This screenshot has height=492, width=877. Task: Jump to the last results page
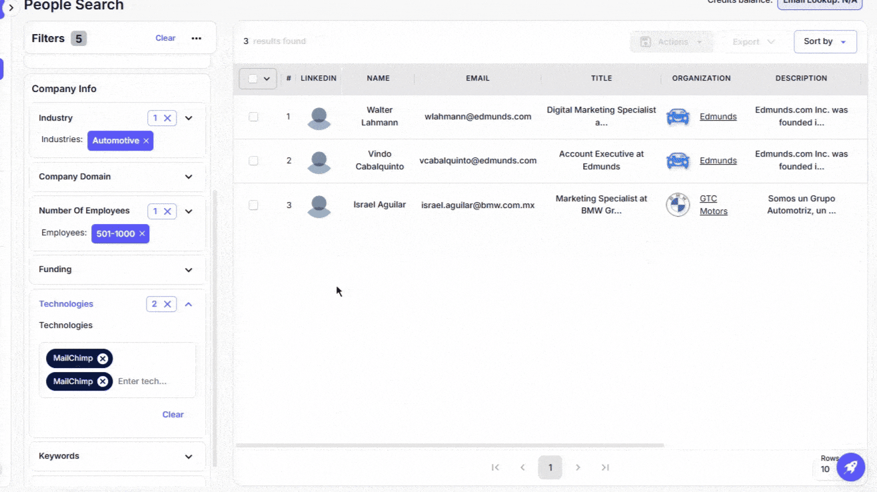pos(605,467)
